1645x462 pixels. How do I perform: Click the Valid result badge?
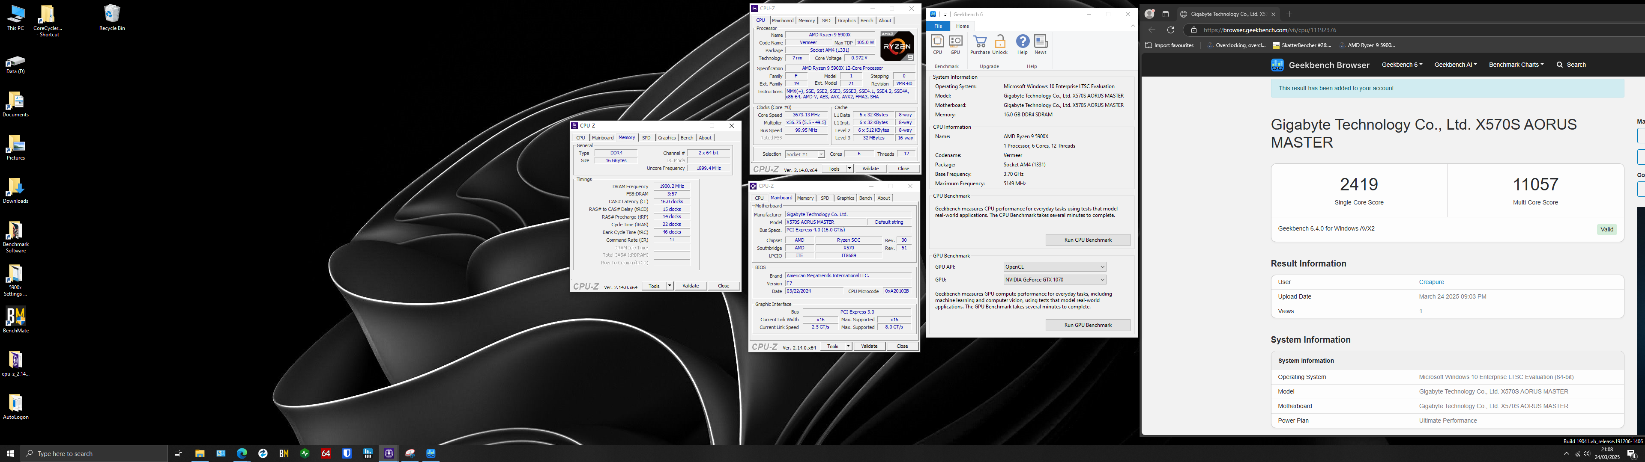tap(1607, 230)
